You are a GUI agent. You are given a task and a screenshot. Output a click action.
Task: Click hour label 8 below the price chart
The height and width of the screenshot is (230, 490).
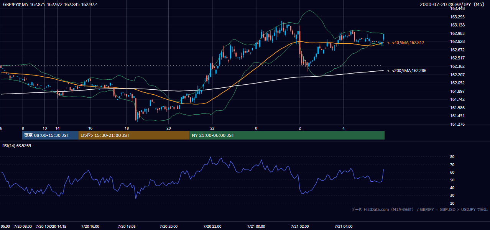(x=23, y=128)
